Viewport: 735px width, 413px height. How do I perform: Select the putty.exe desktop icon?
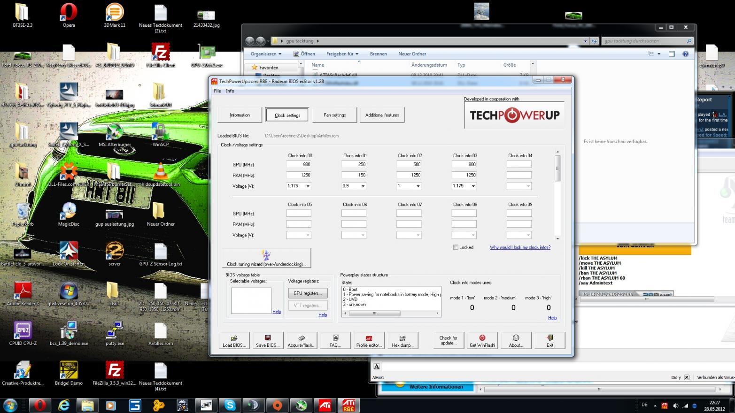(115, 334)
